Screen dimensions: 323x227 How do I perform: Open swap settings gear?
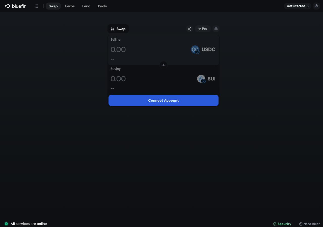click(x=216, y=29)
